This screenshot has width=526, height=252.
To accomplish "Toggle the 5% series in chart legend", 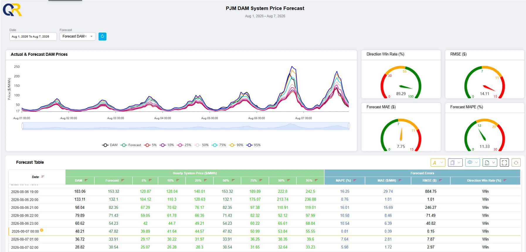I will click(x=150, y=145).
